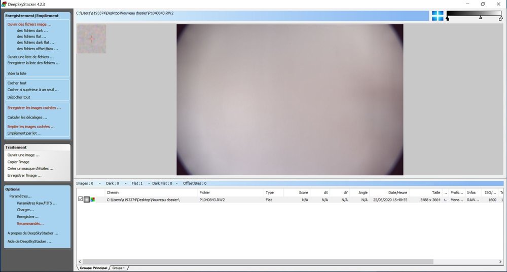Viewport: 507px width, 272px height.
Task: Open Empilement par lot
Action: [x=24, y=133]
